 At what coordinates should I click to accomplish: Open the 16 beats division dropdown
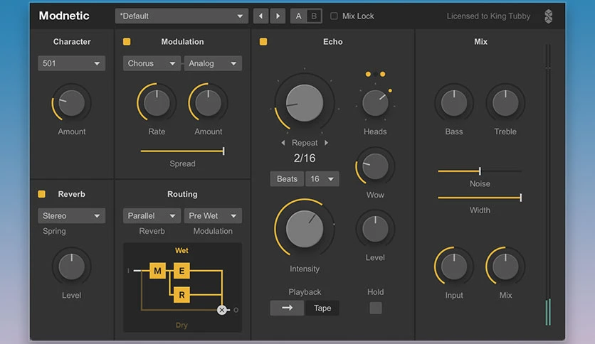tap(322, 179)
